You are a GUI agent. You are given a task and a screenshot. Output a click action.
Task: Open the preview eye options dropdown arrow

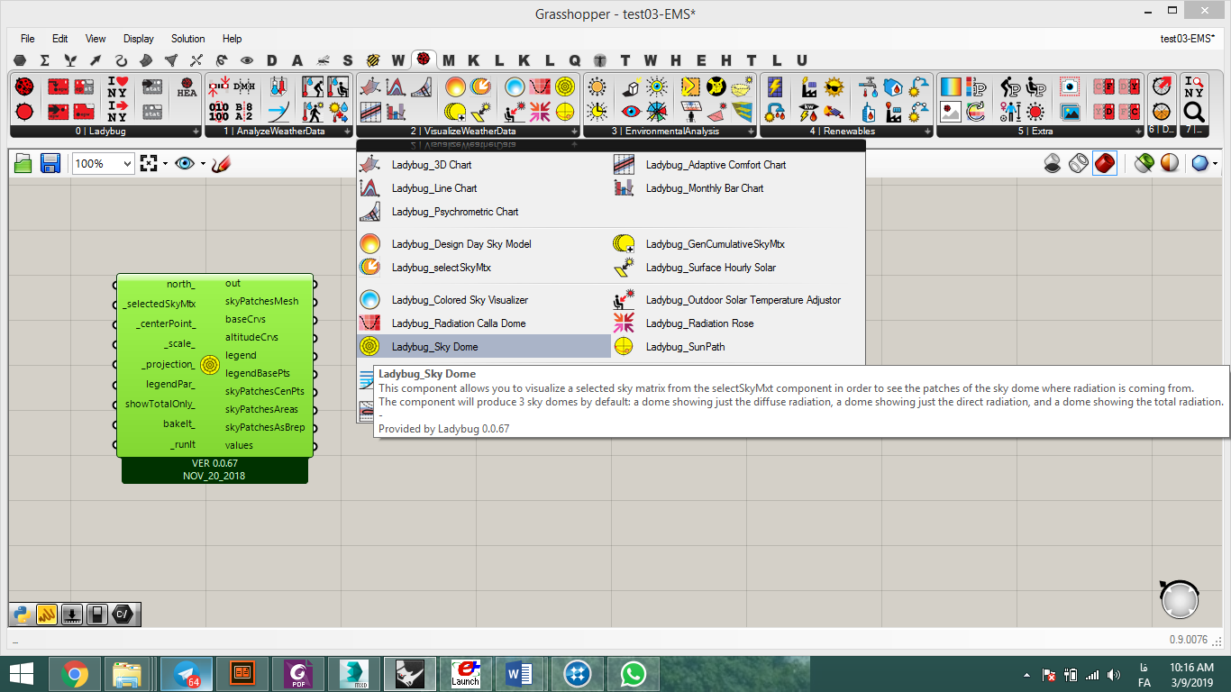pos(203,164)
